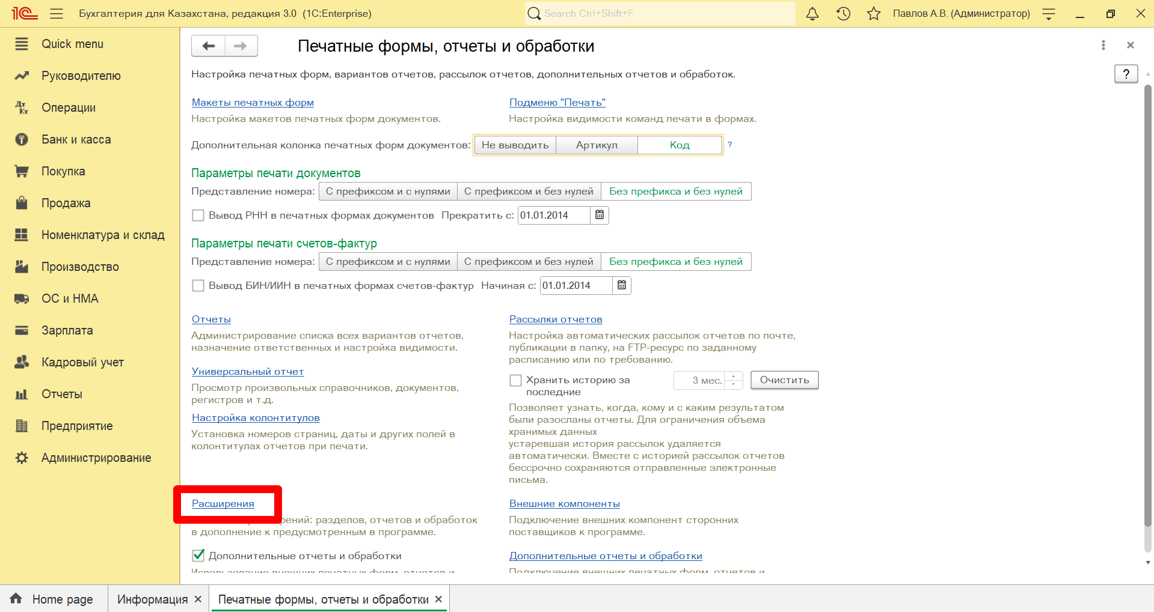Viewport: 1154px width, 612px height.
Task: Open the 1C main menu hamburger icon
Action: click(x=57, y=13)
